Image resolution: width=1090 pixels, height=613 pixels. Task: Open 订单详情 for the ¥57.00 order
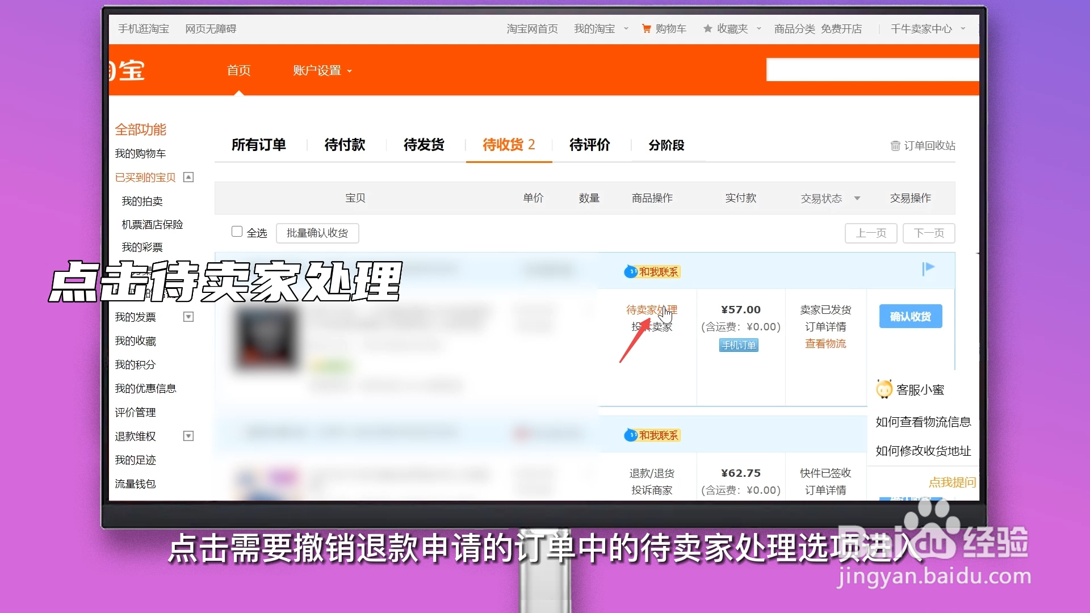click(825, 327)
